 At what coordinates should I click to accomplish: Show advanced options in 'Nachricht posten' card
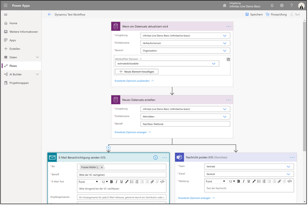coord(196,198)
